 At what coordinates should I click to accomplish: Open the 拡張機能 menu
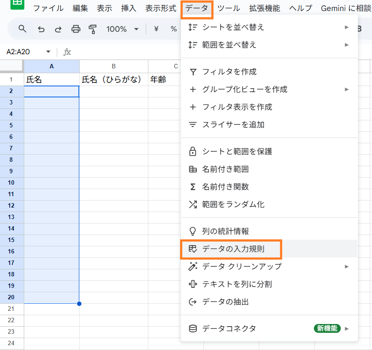click(264, 8)
